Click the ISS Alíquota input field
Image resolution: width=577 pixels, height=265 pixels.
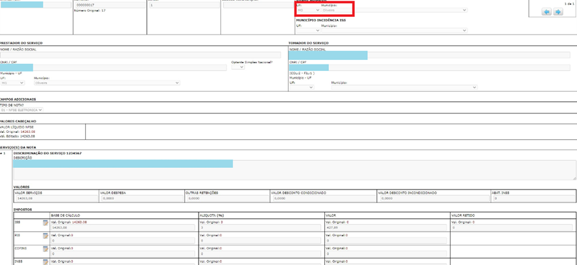coord(260,227)
